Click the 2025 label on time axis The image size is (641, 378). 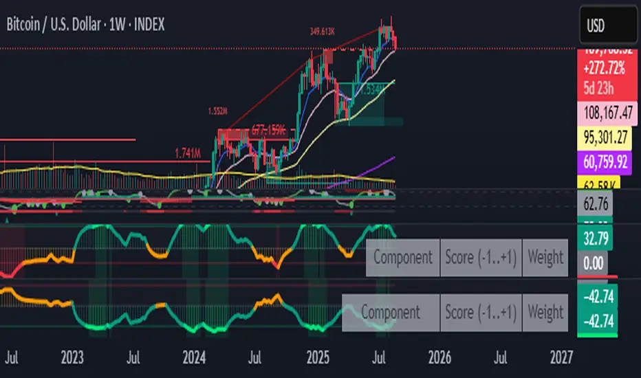318,357
